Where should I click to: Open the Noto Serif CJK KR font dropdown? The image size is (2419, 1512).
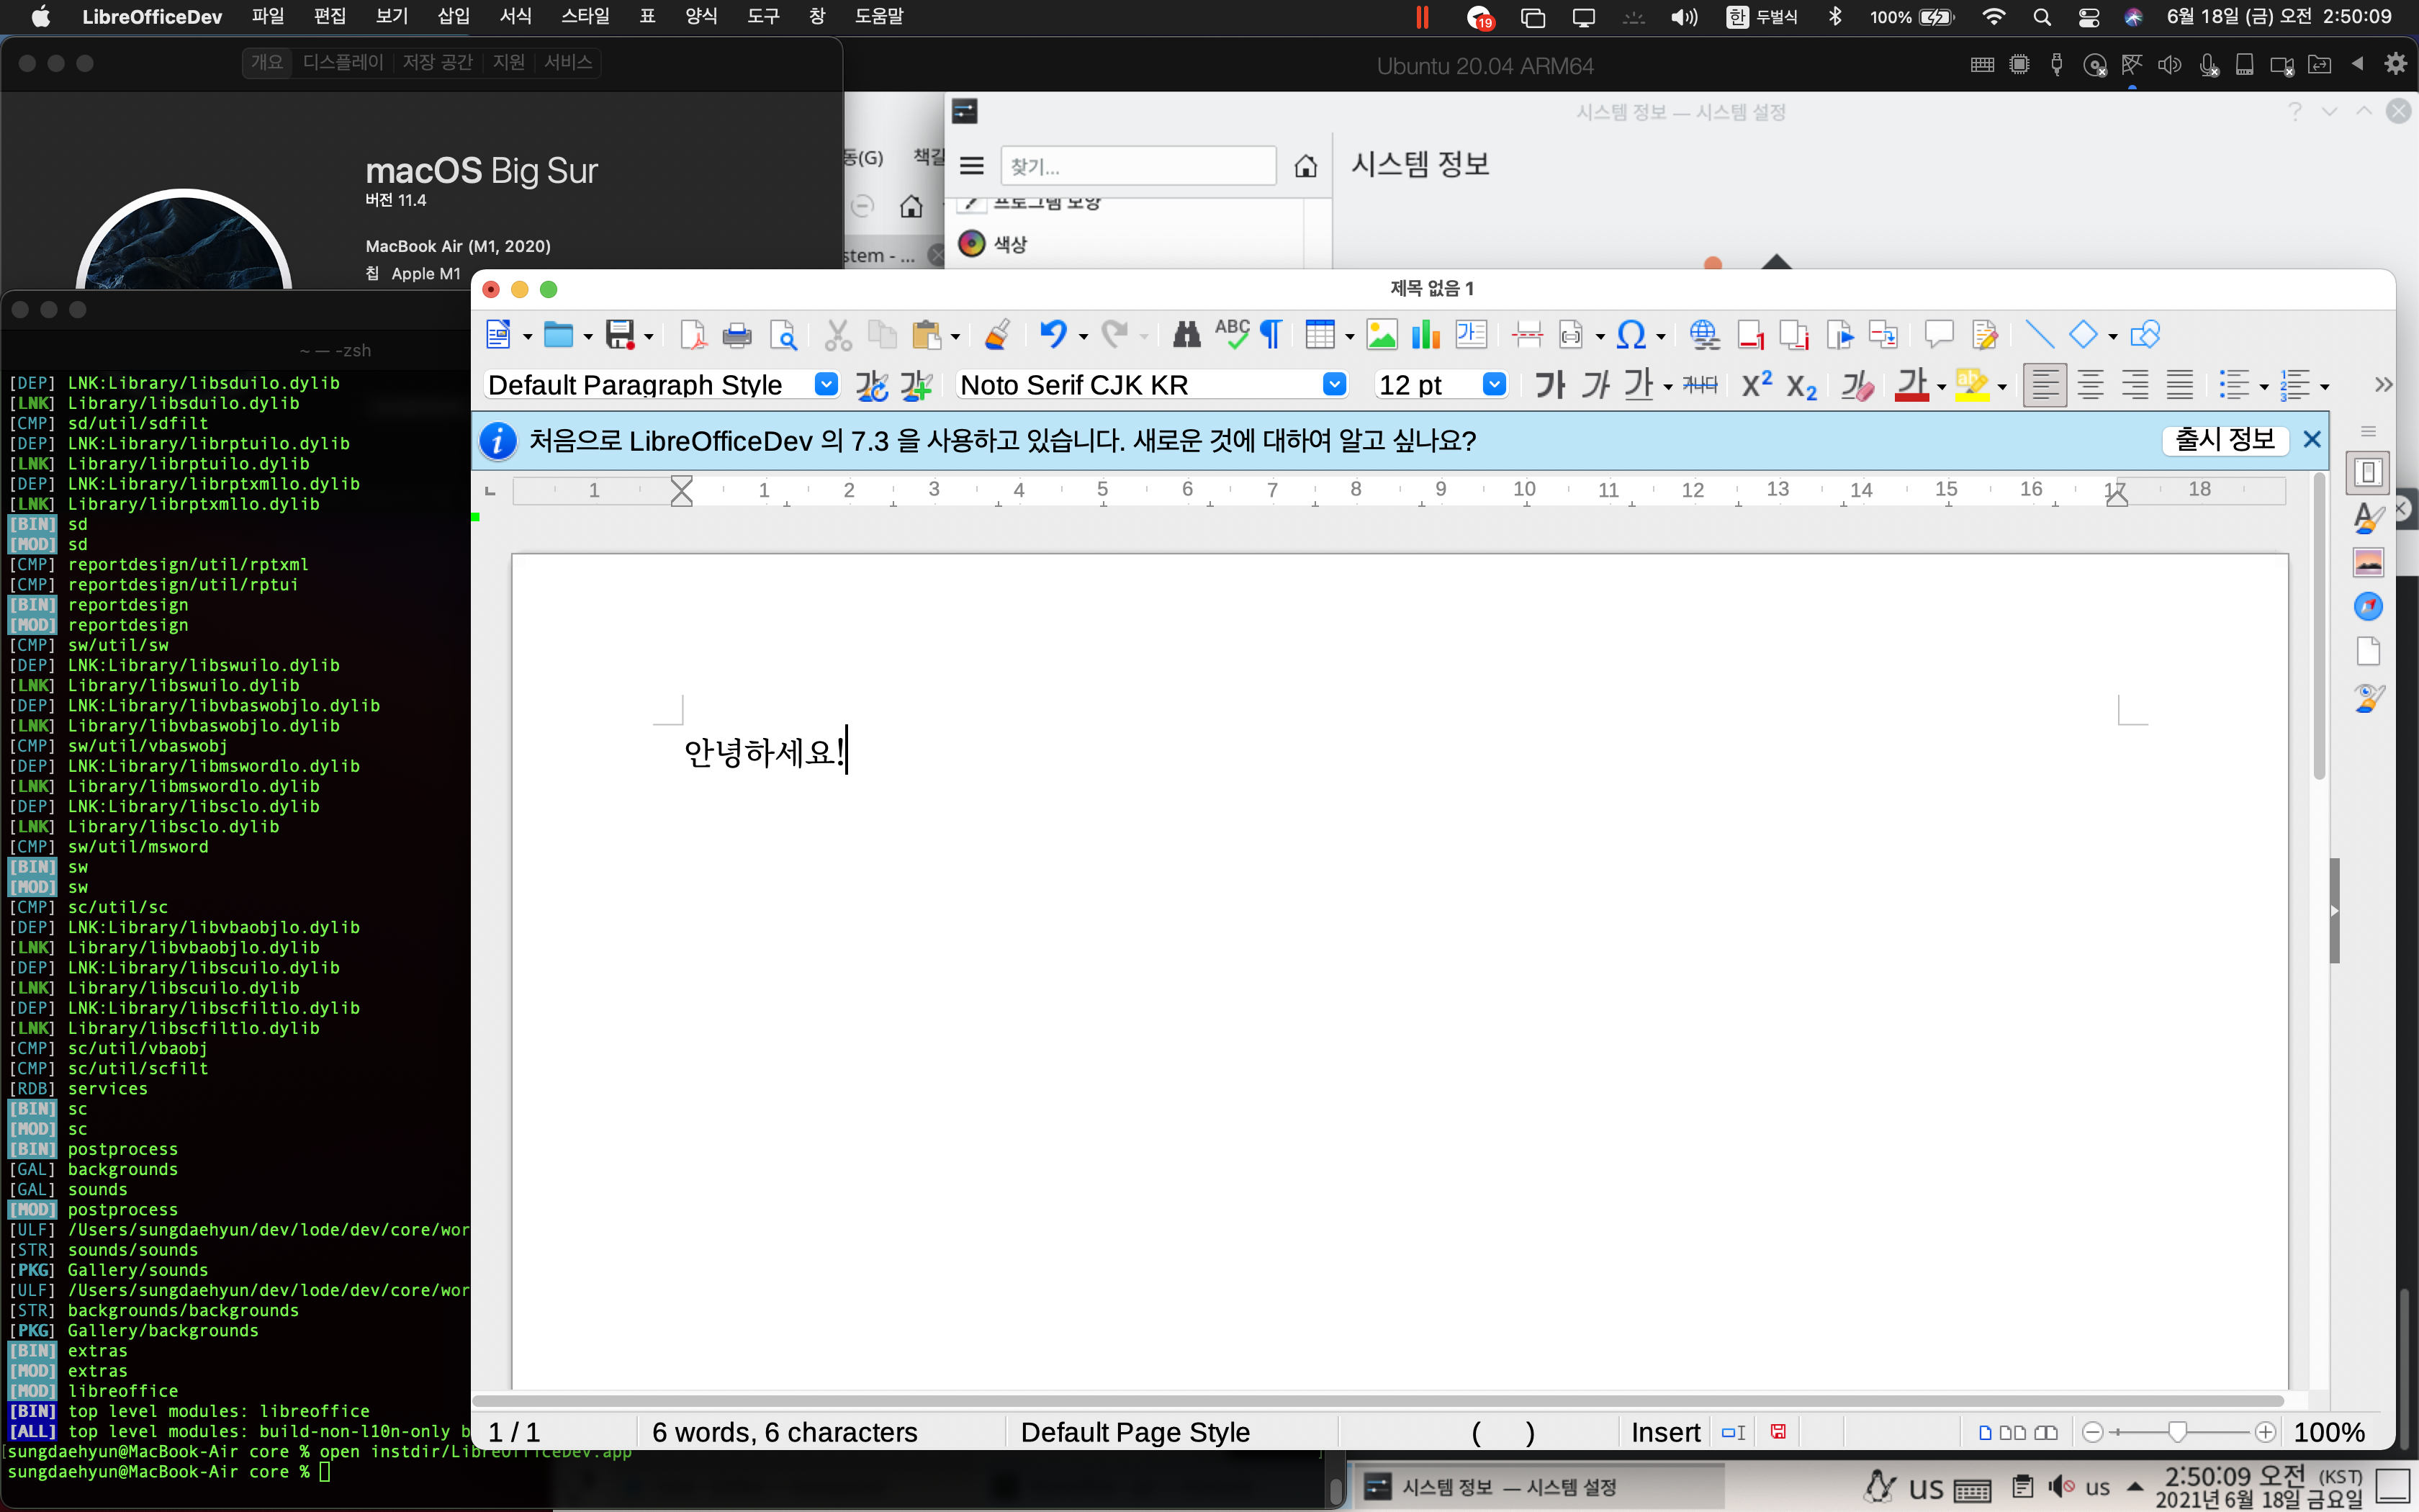(1333, 385)
